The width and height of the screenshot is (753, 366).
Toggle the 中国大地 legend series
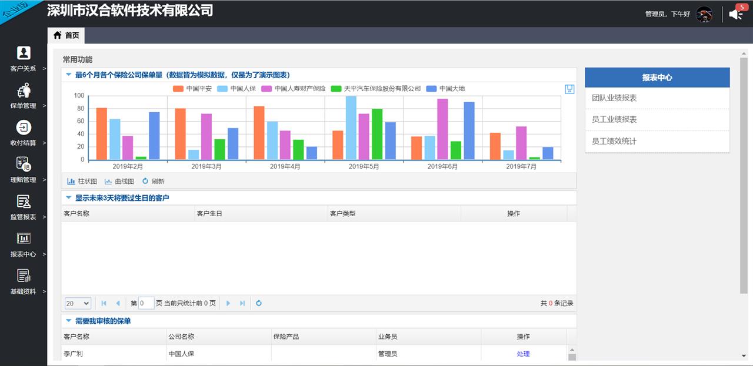(x=445, y=89)
